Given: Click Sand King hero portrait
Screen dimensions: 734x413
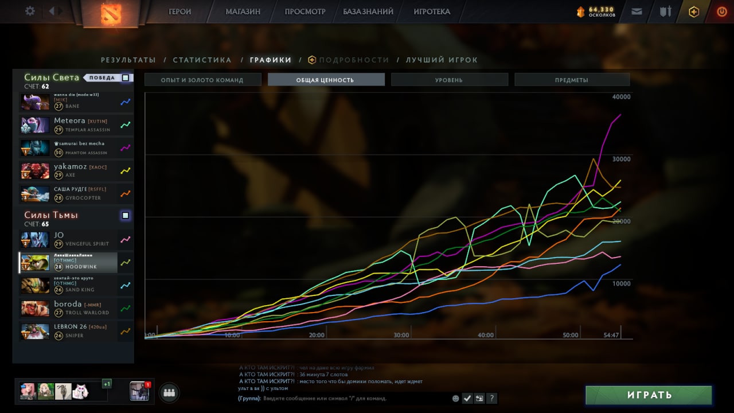Looking at the screenshot, I should pos(35,286).
